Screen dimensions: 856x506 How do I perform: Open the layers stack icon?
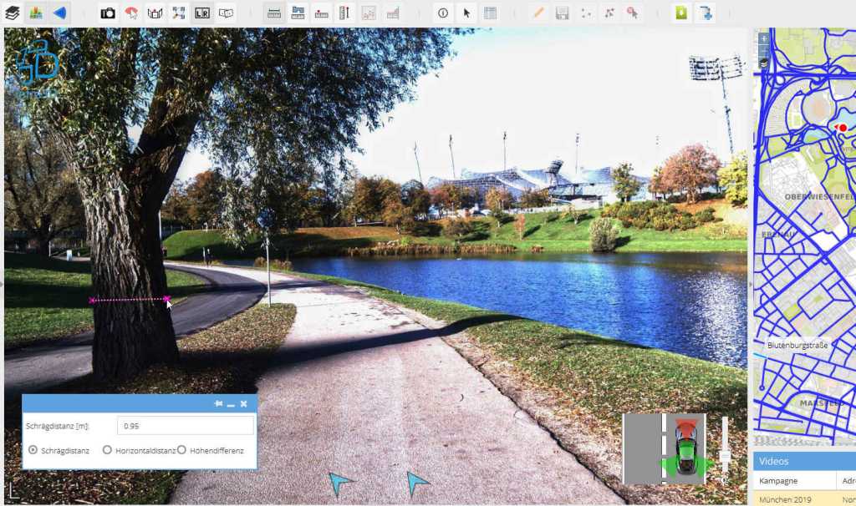(13, 13)
